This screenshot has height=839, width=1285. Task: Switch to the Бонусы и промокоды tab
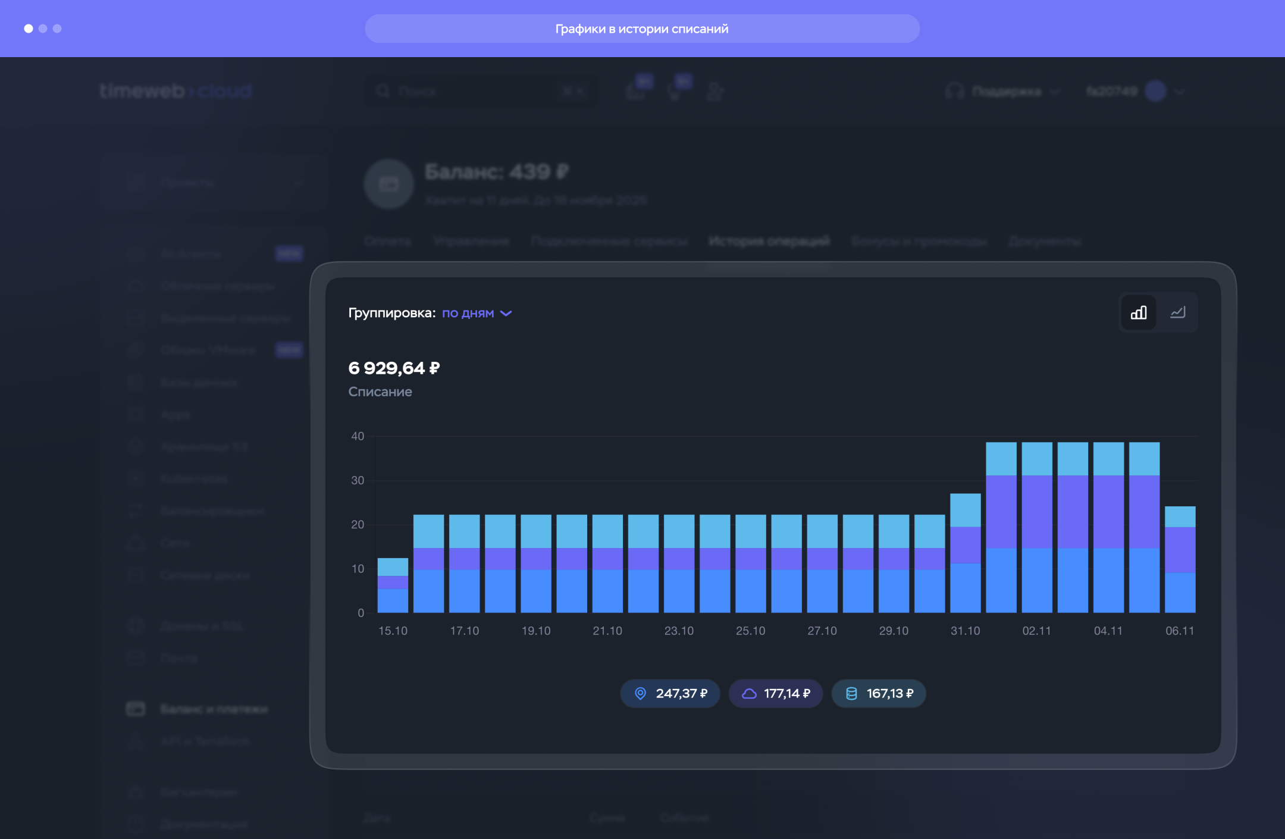coord(919,241)
